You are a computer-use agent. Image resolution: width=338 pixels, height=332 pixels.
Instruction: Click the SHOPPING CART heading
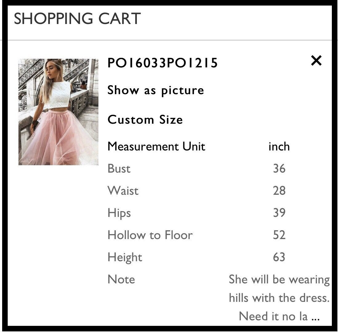point(77,18)
